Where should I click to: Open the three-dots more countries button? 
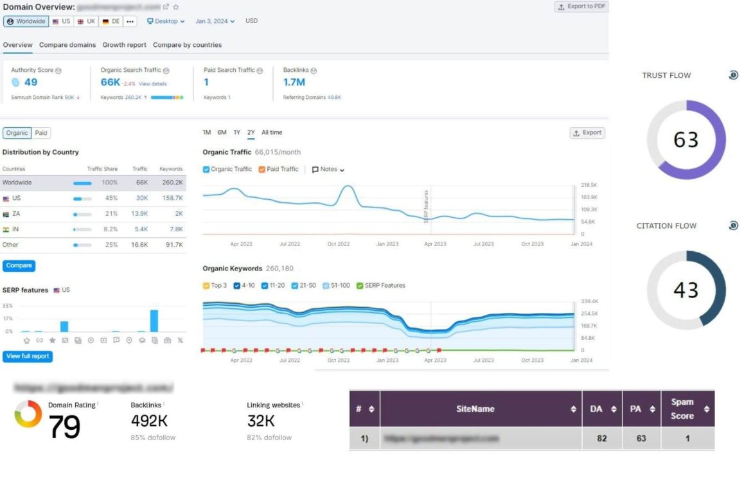pyautogui.click(x=130, y=21)
